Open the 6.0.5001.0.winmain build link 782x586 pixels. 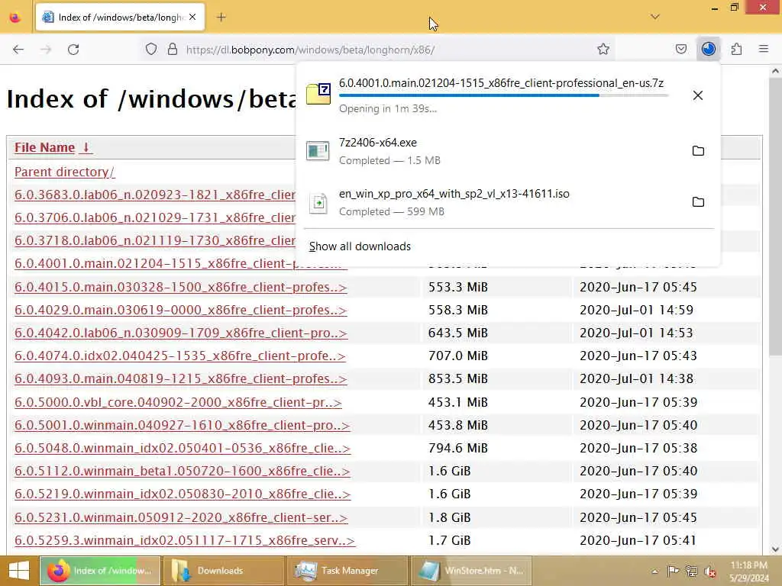coord(182,425)
